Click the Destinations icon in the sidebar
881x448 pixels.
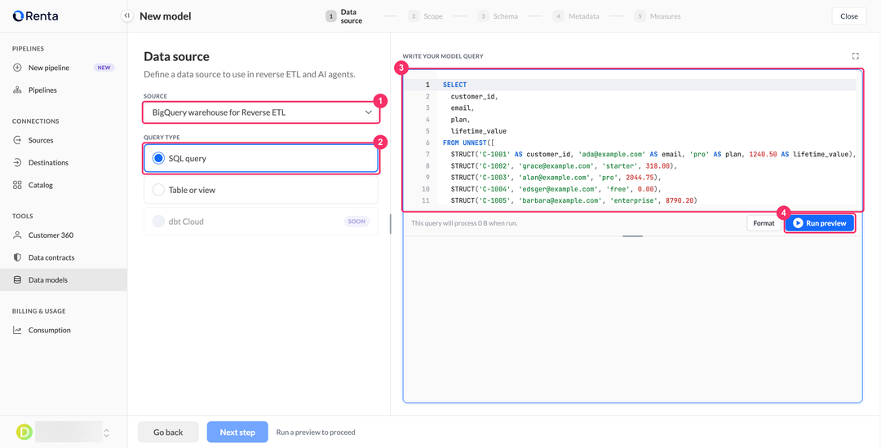tap(17, 163)
